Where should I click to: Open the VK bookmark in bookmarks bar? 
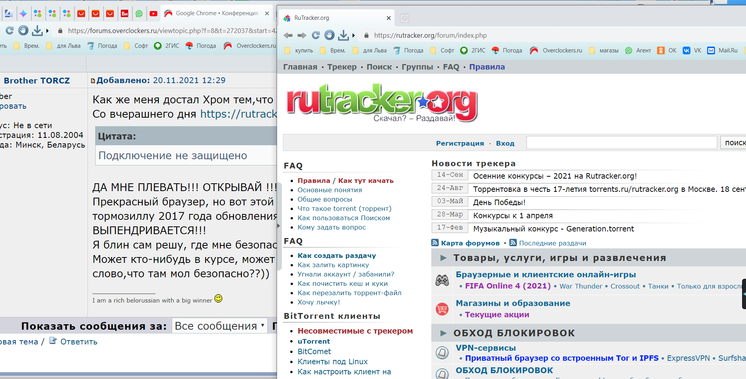pyautogui.click(x=692, y=50)
